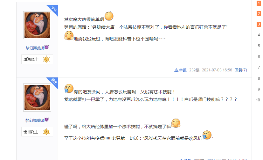263x160 pixels.
Task: Open 梦幻舞美师 profile from first post
Action: coord(35,48)
